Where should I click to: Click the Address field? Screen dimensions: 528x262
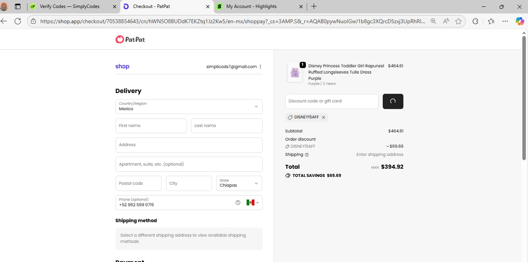pos(189,145)
